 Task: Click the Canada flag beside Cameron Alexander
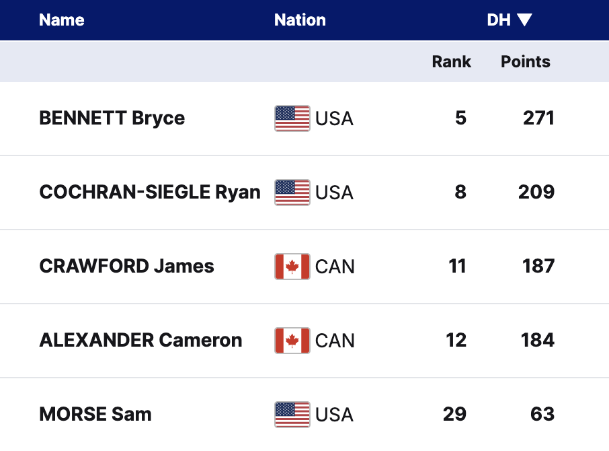tap(292, 341)
